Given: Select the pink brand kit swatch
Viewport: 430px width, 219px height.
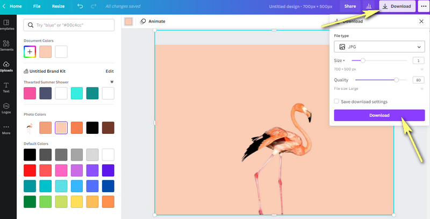Looking at the screenshot, I should [x=30, y=93].
